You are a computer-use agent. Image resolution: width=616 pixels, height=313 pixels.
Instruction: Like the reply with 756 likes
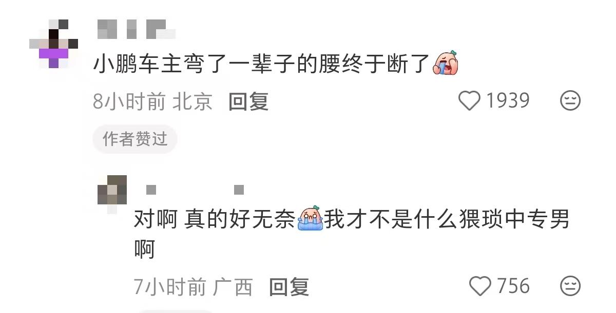click(x=480, y=286)
